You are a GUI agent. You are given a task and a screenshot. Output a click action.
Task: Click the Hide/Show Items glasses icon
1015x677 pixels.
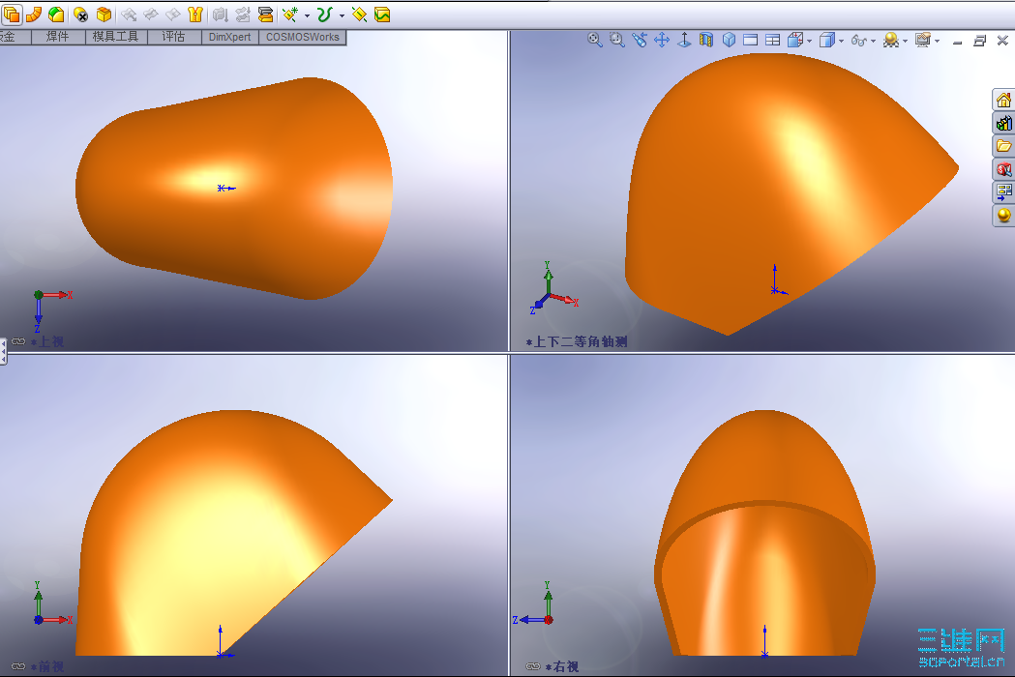[x=858, y=40]
